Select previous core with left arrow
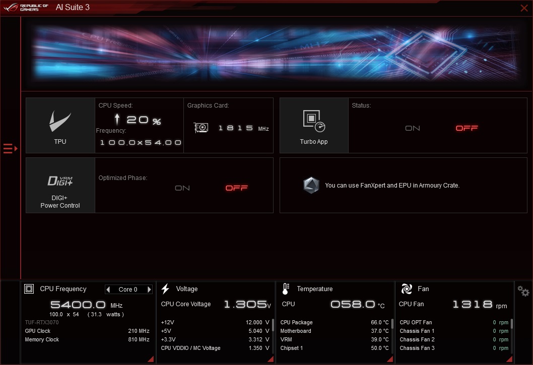The image size is (533, 365). (108, 290)
